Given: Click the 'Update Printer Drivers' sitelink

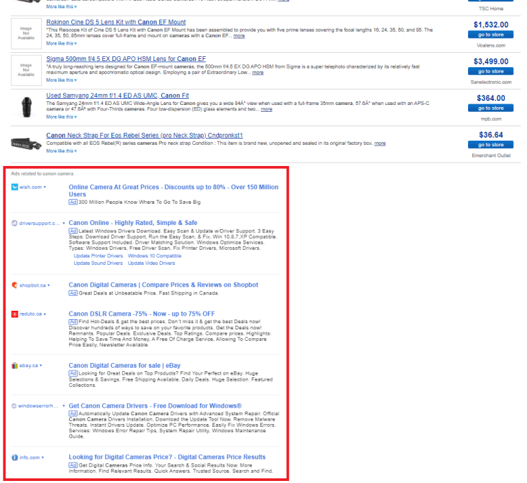Looking at the screenshot, I should [98, 256].
